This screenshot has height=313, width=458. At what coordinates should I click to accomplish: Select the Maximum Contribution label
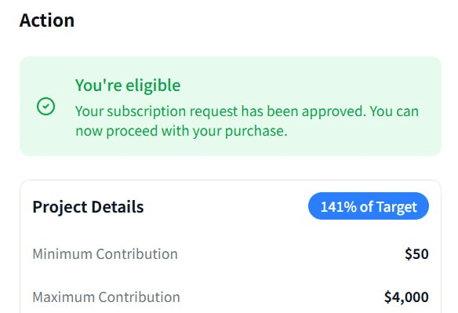pos(107,297)
